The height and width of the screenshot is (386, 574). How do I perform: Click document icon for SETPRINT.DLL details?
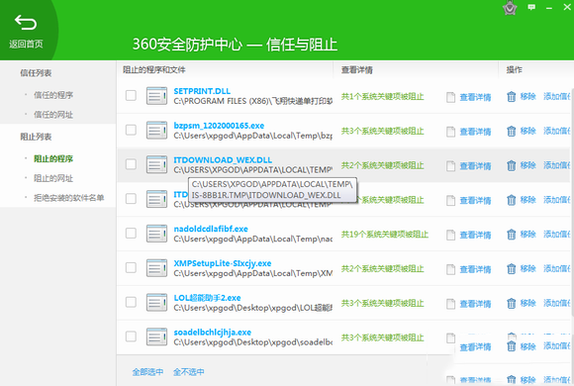(x=450, y=97)
